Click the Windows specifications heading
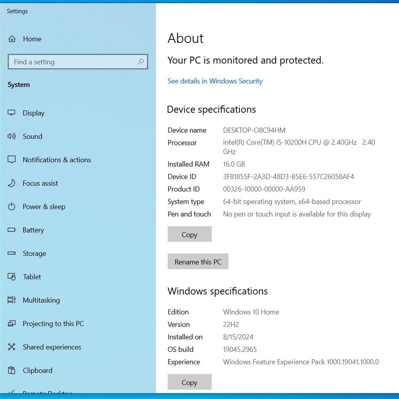The width and height of the screenshot is (399, 399). (217, 291)
